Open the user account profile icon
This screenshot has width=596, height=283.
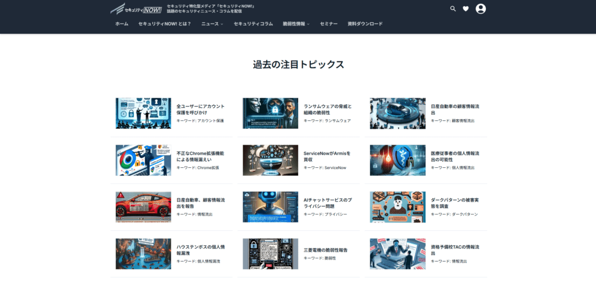(481, 9)
